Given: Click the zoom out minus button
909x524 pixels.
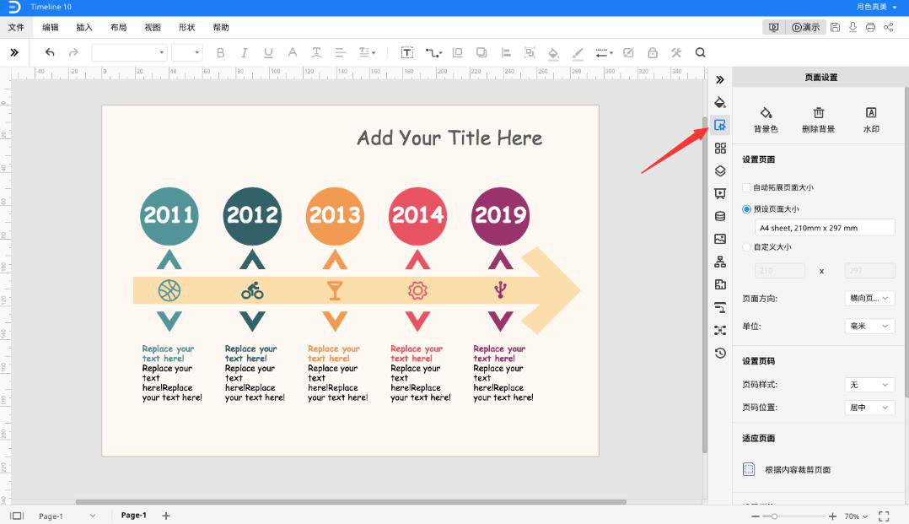Looking at the screenshot, I should [x=755, y=516].
